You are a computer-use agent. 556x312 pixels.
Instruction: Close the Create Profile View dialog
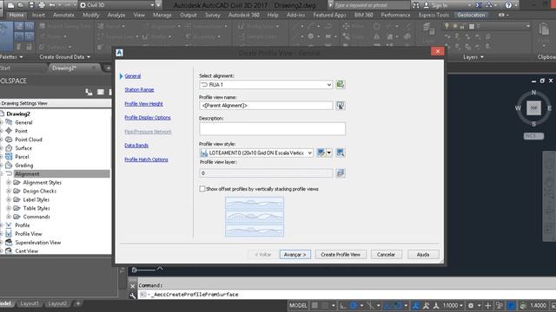[438, 52]
